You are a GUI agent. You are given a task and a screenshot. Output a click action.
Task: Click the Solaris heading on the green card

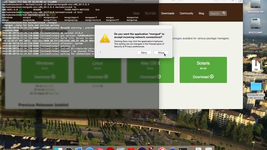pos(203,63)
